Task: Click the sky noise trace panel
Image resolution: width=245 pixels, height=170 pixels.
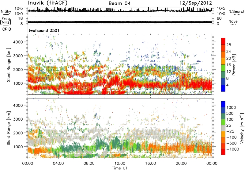Action: (x=120, y=11)
